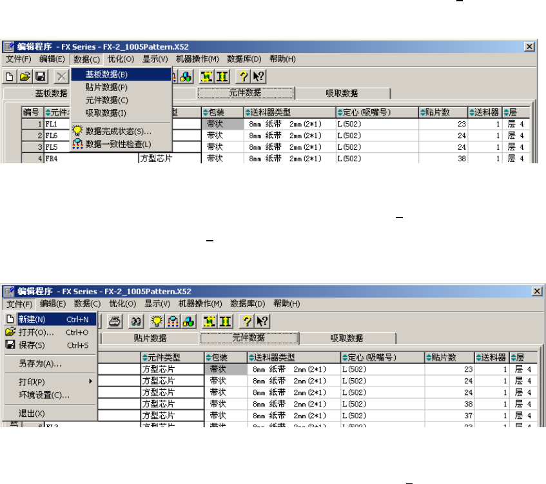Open 数据完成状态(S)... from the 数据 menu
Image resolution: width=546 pixels, height=484 pixels.
coord(121,131)
